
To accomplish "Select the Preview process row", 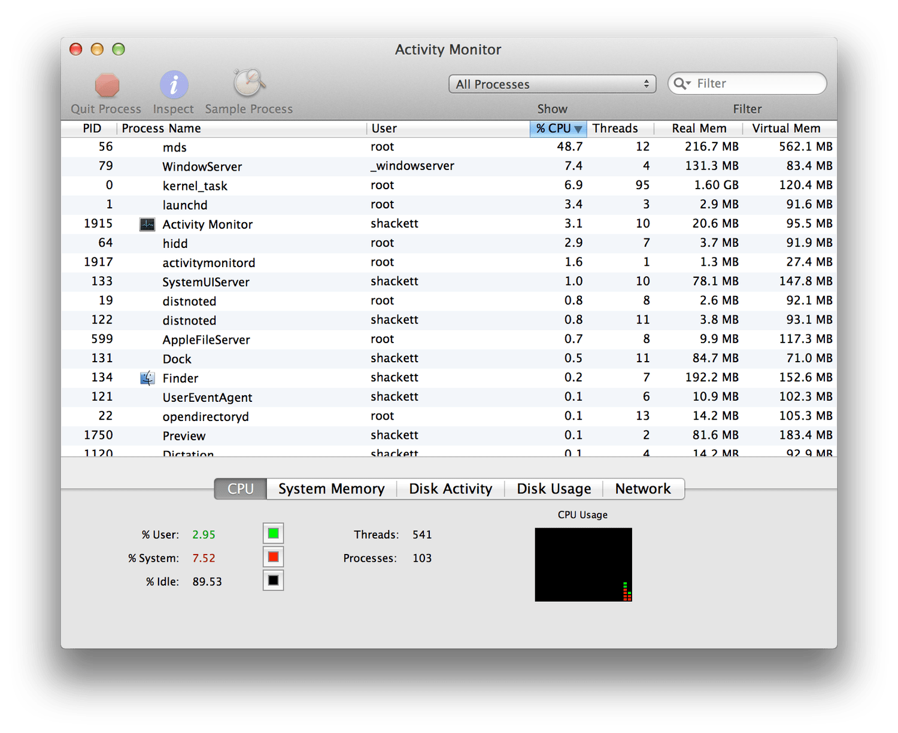I will pyautogui.click(x=449, y=435).
